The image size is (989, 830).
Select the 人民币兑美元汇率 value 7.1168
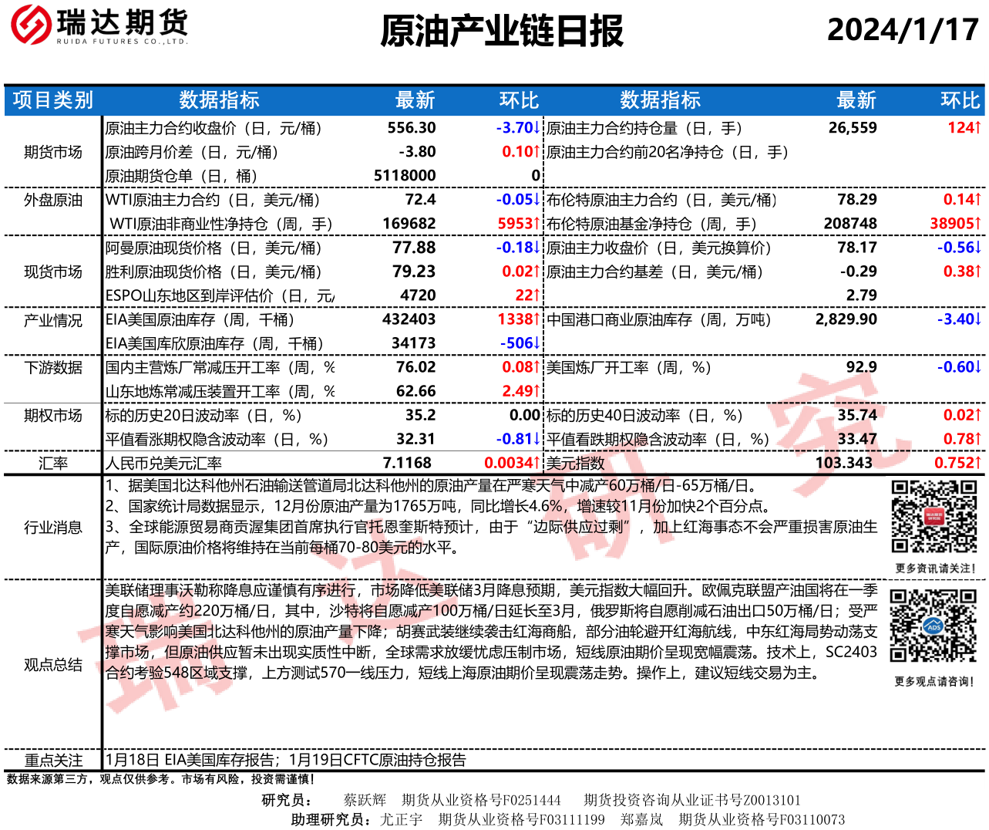pos(407,463)
